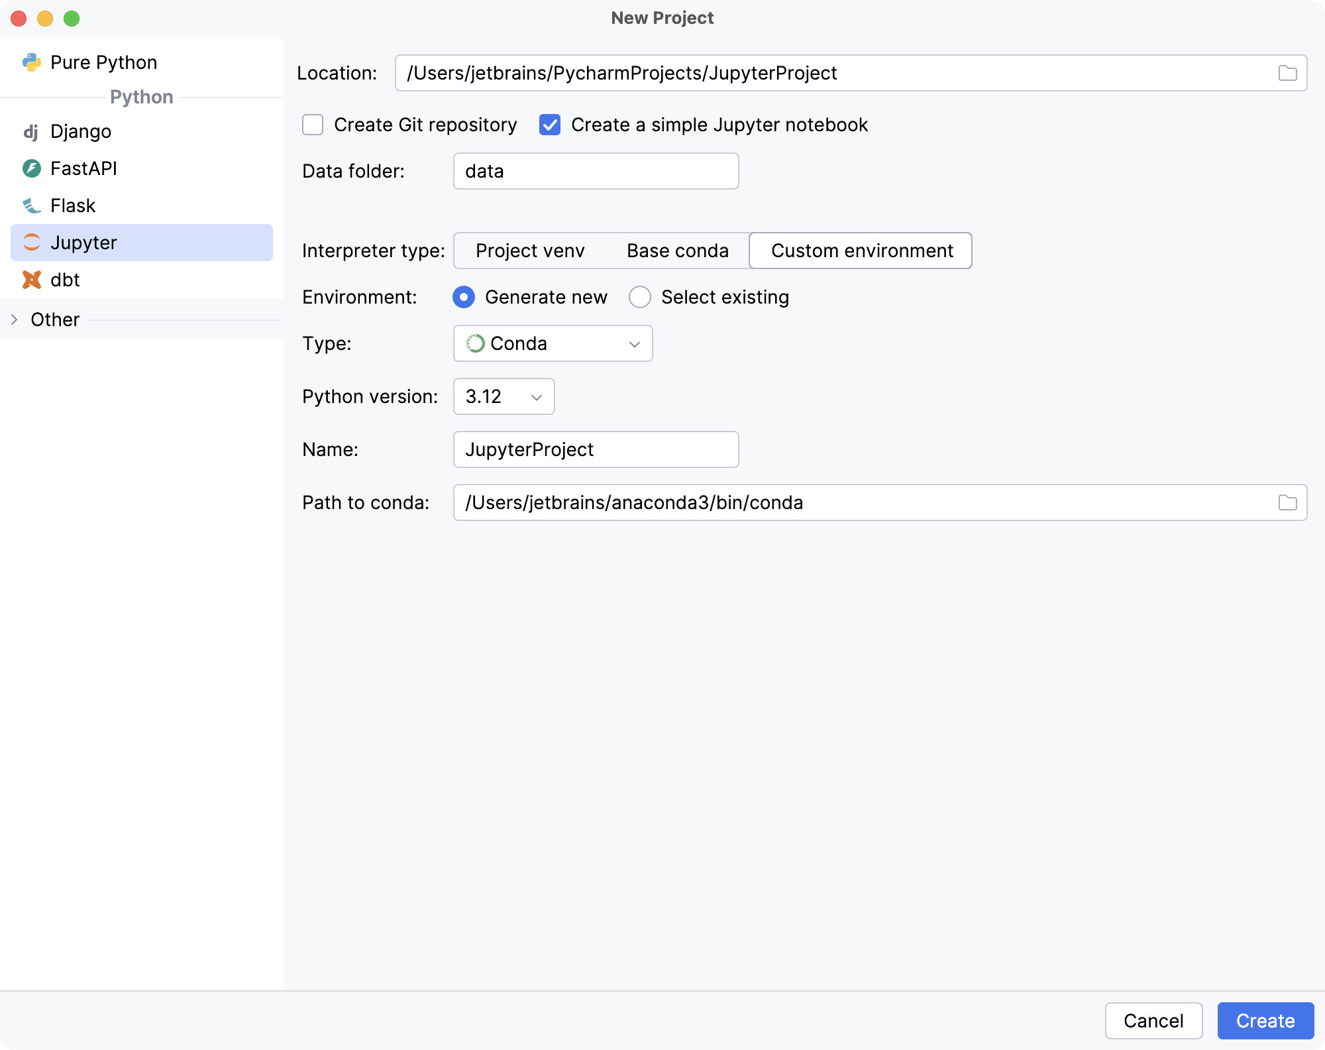Choose the Generate new environment radio button
1325x1050 pixels.
(464, 297)
